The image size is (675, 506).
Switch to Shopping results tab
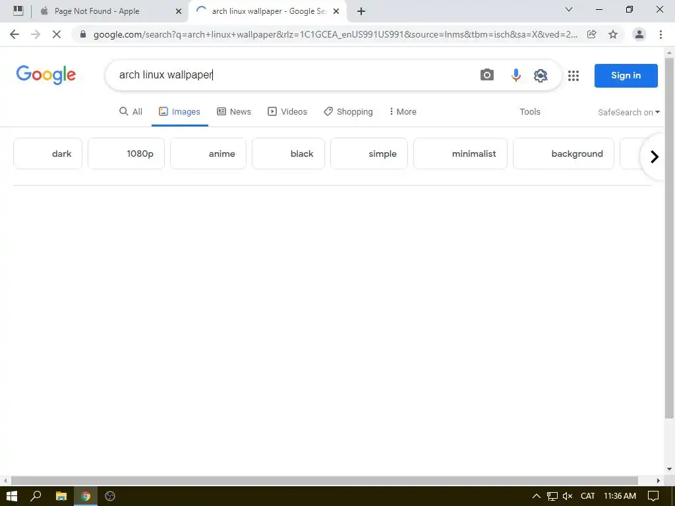tap(348, 112)
